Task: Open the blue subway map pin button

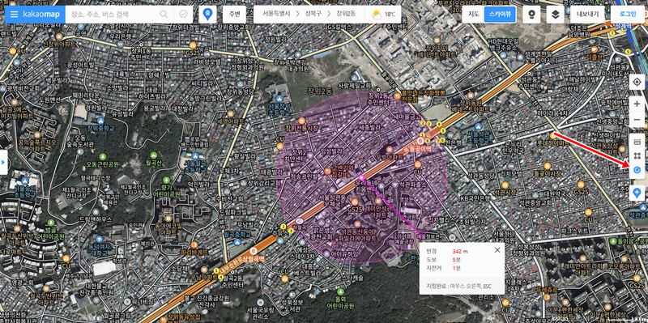Action: [x=207, y=15]
